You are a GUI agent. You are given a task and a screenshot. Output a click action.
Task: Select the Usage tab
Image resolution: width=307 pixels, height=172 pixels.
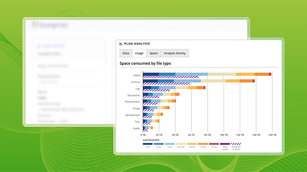(x=139, y=53)
